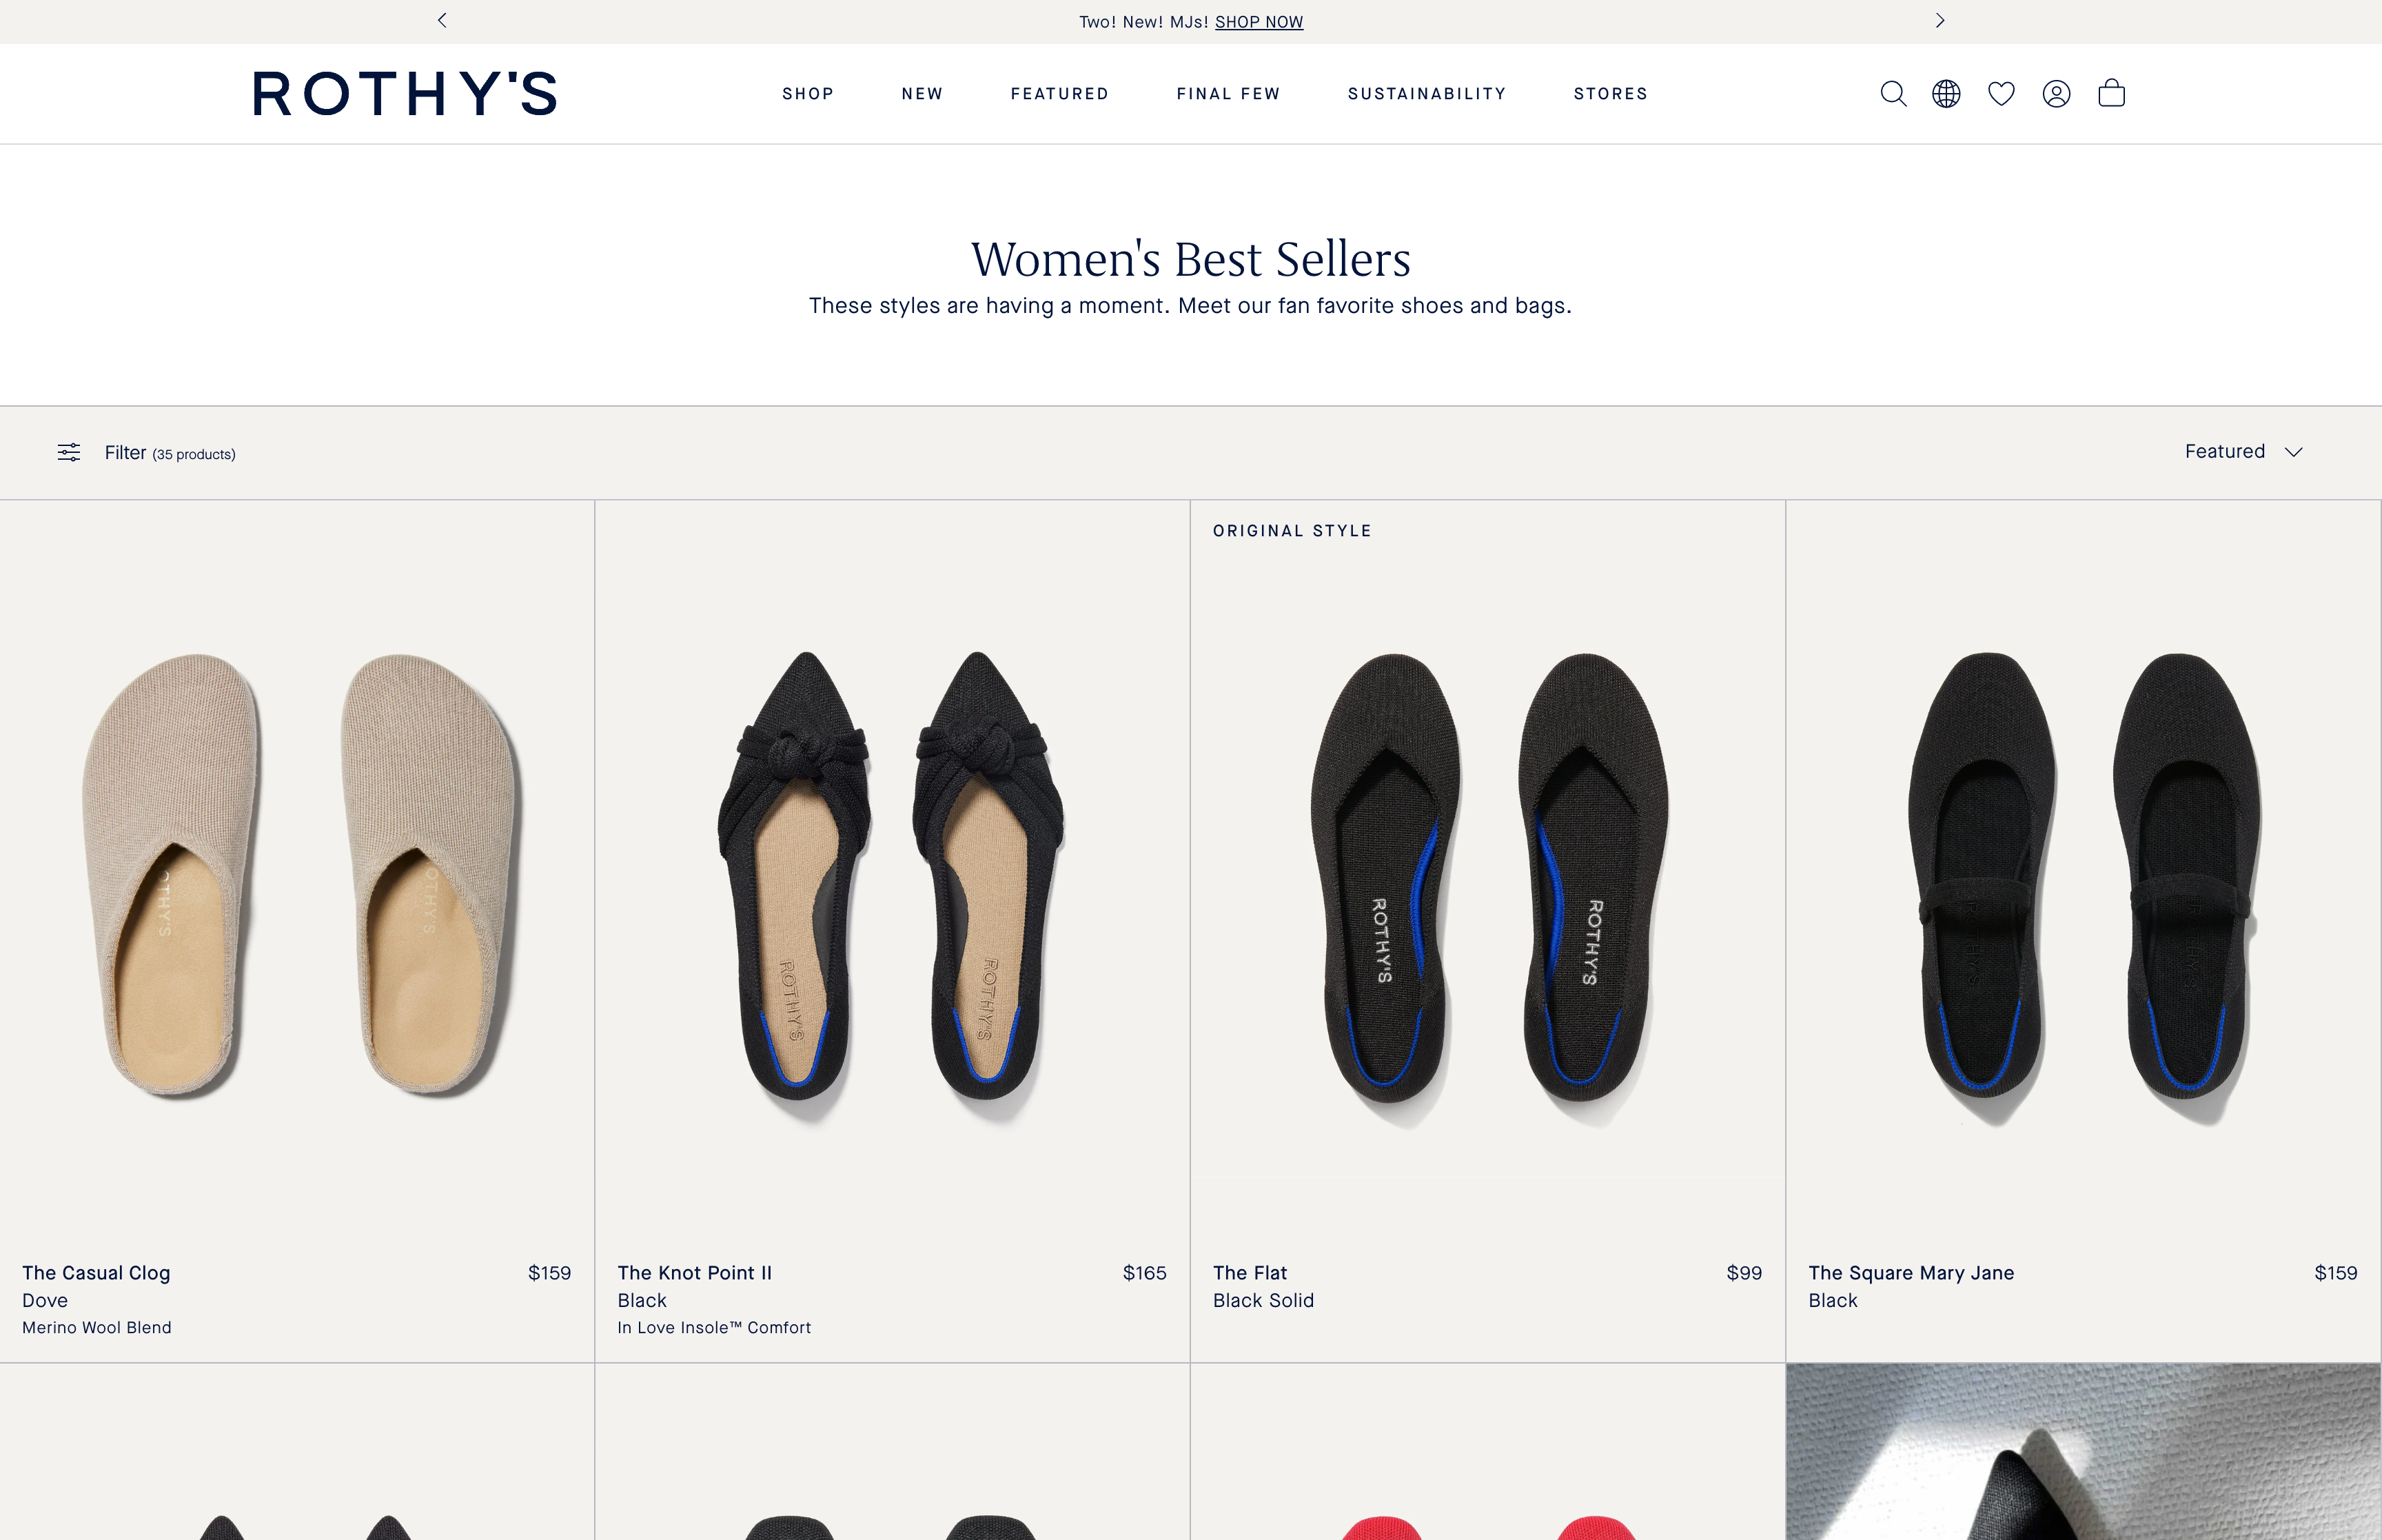This screenshot has width=2382, height=1540.
Task: Click the previous announcement arrow
Action: [x=442, y=21]
